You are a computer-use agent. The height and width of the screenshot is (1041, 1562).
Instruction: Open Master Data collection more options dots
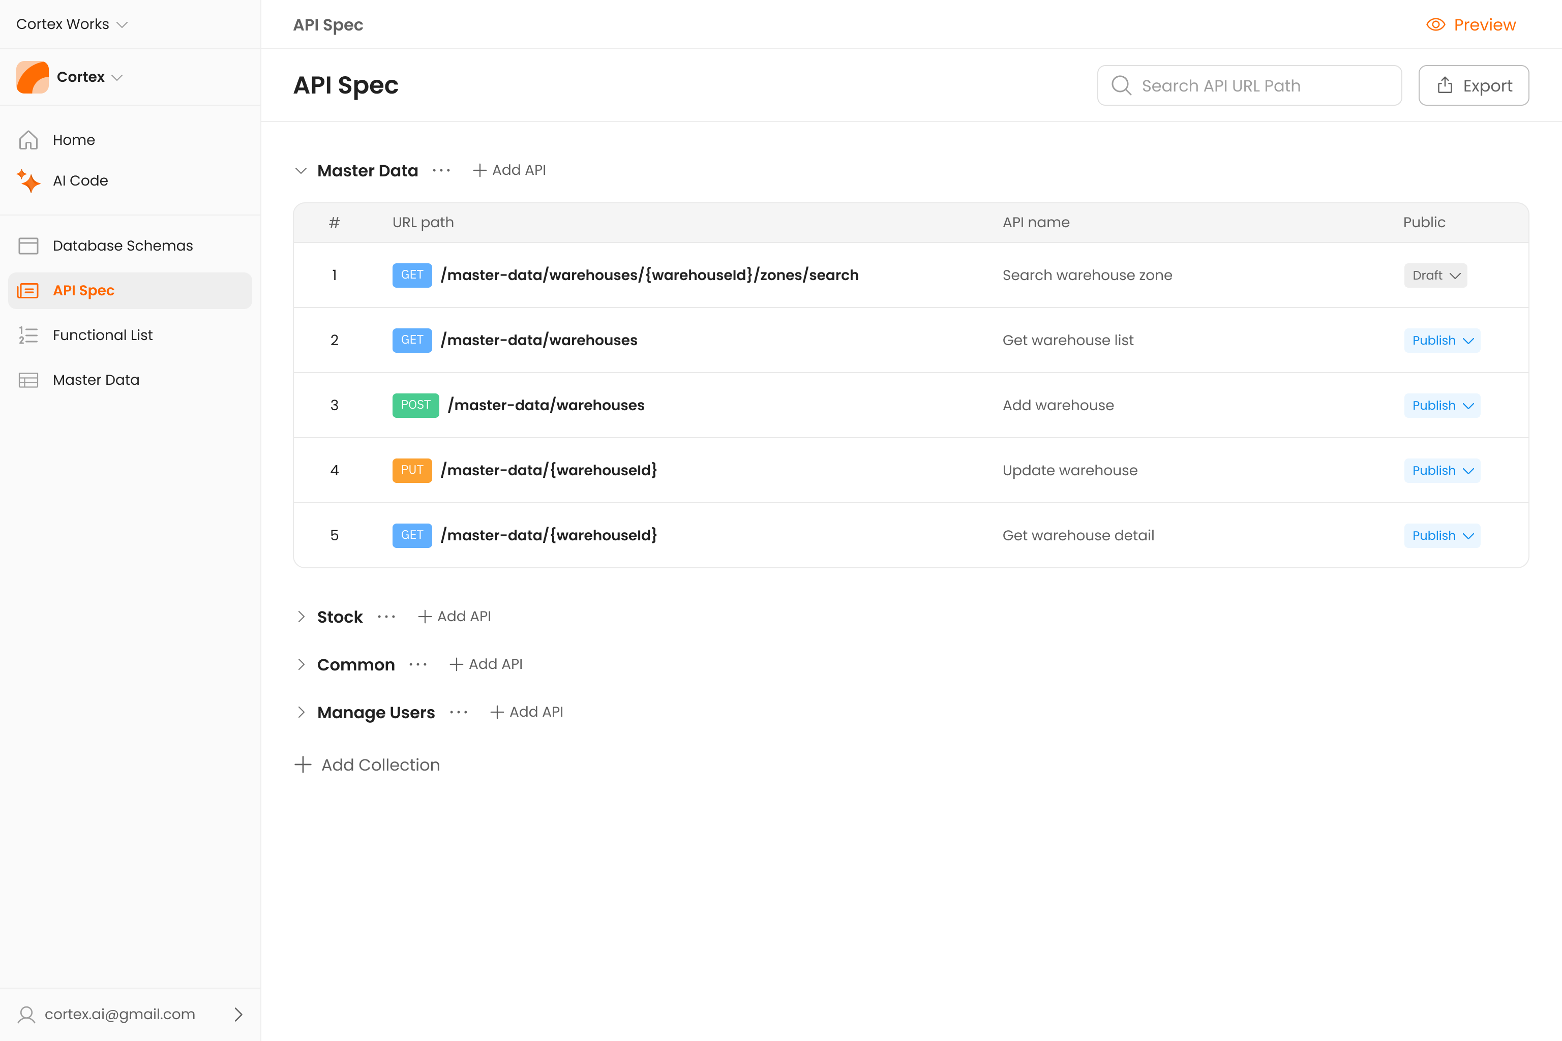click(441, 171)
